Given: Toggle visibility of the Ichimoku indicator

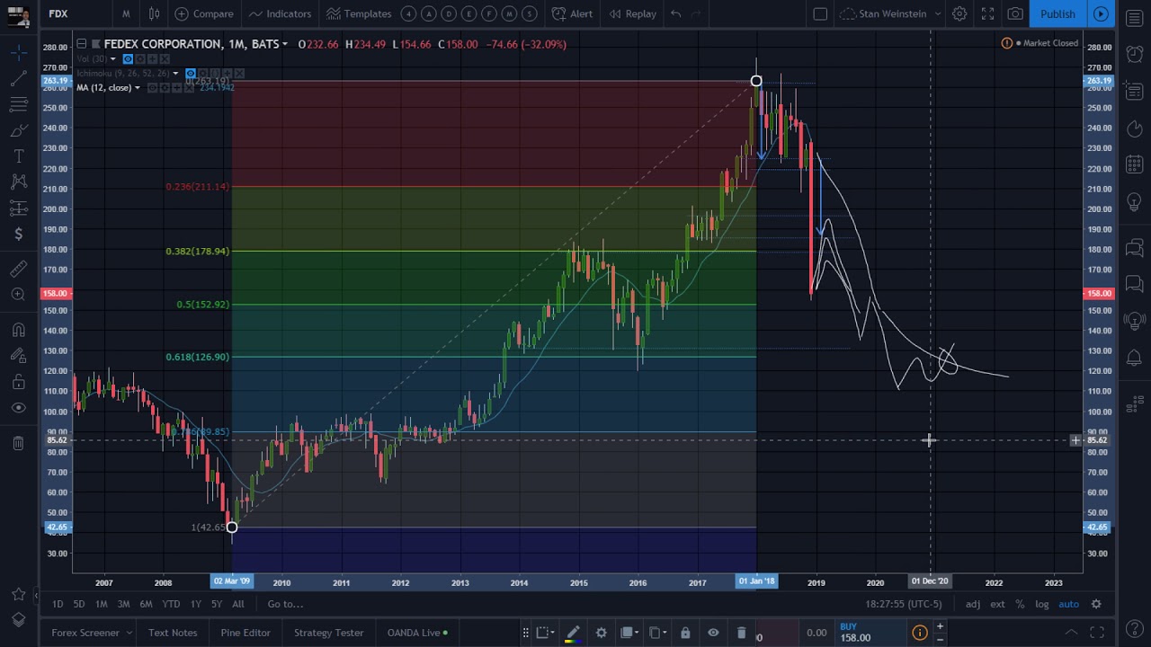Looking at the screenshot, I should [x=190, y=73].
